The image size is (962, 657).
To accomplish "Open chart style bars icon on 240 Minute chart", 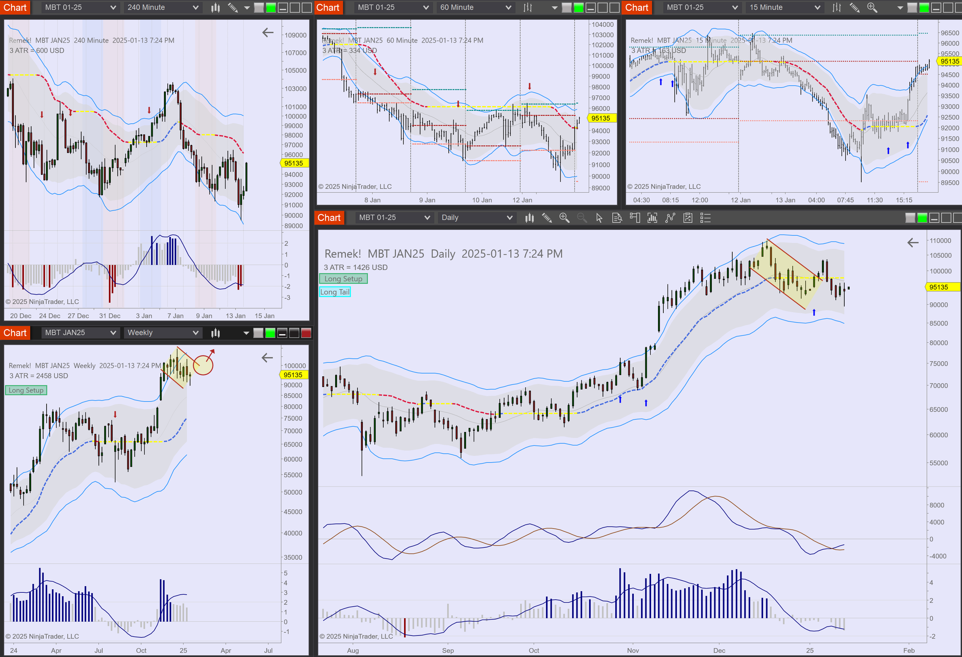I will [x=215, y=7].
